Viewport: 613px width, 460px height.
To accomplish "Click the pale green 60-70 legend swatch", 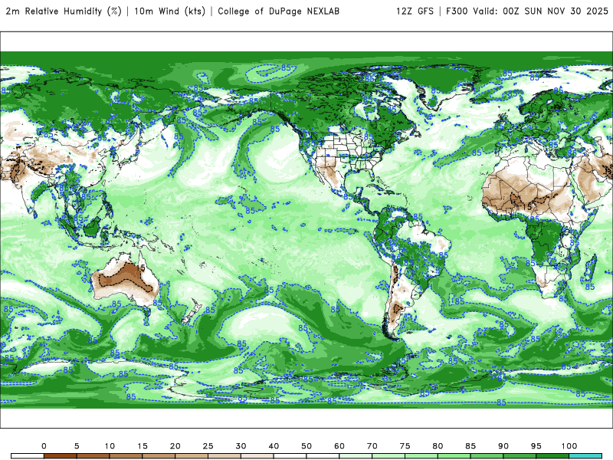I will pos(356,456).
